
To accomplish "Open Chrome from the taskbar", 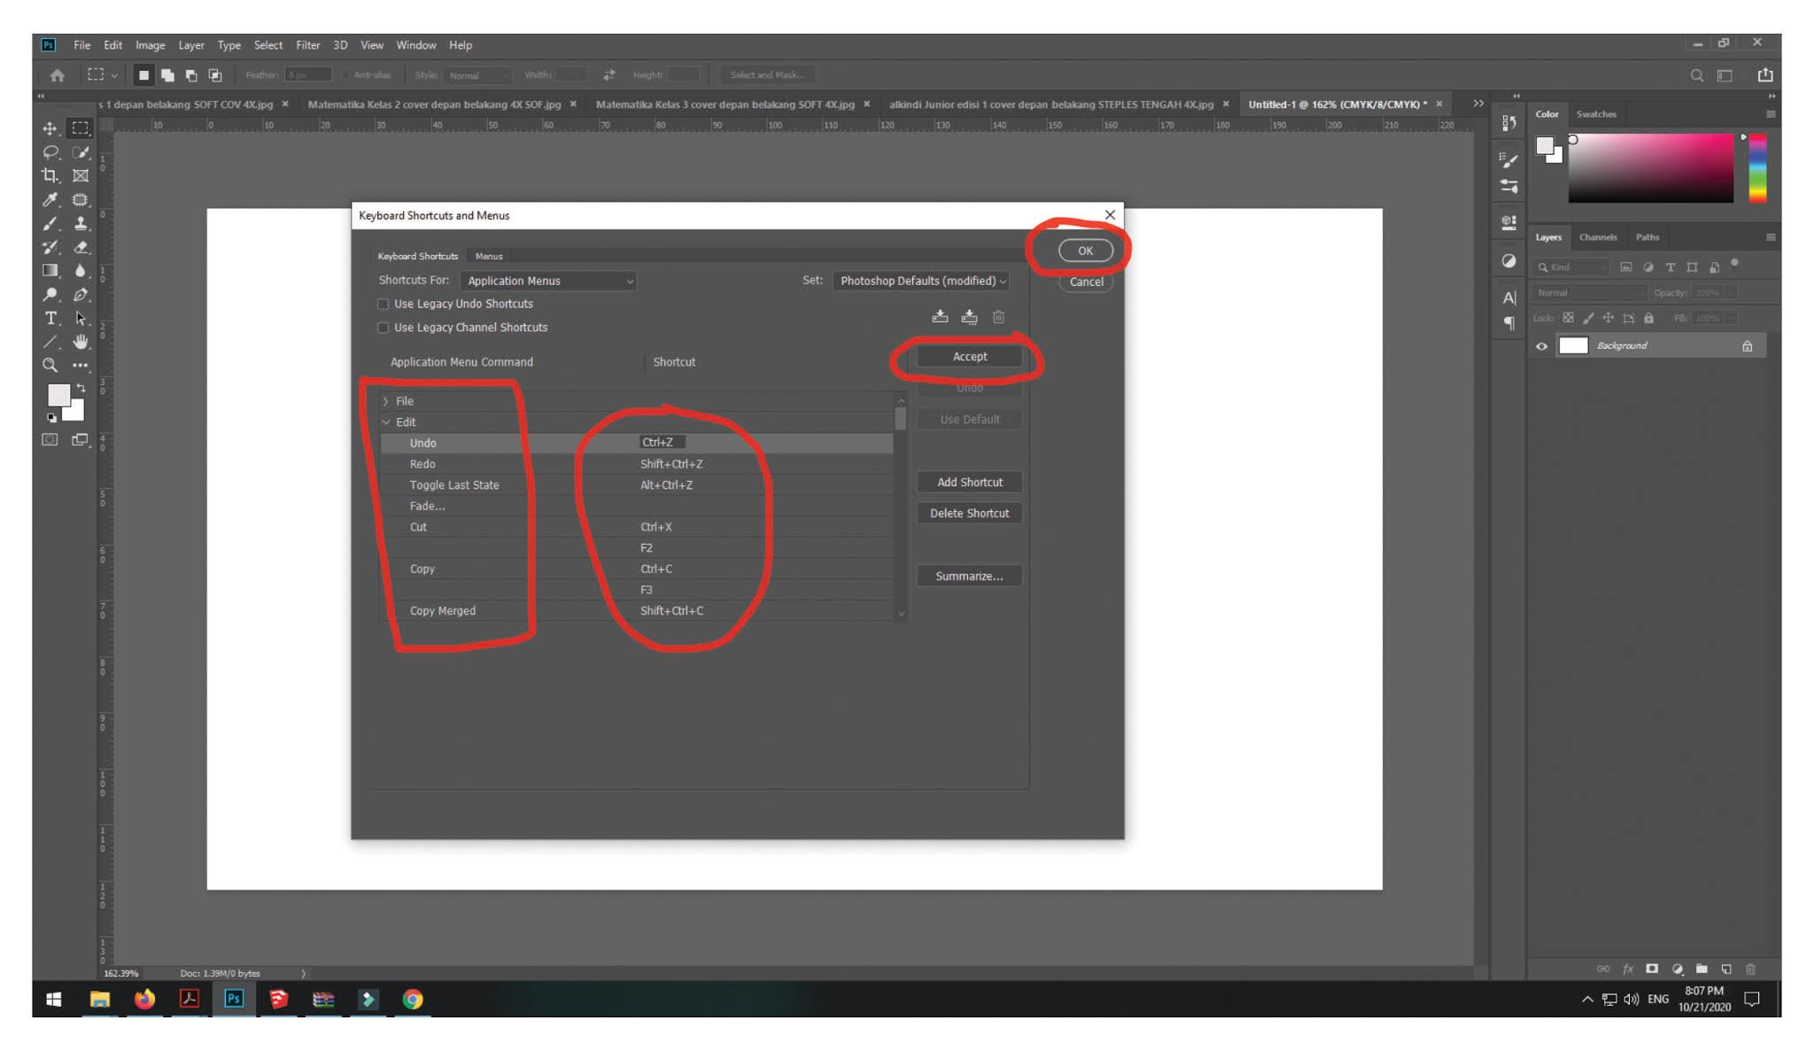I will pos(412,999).
